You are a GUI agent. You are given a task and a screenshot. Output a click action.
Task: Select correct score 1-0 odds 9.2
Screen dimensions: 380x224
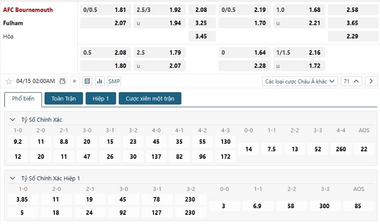point(18,142)
